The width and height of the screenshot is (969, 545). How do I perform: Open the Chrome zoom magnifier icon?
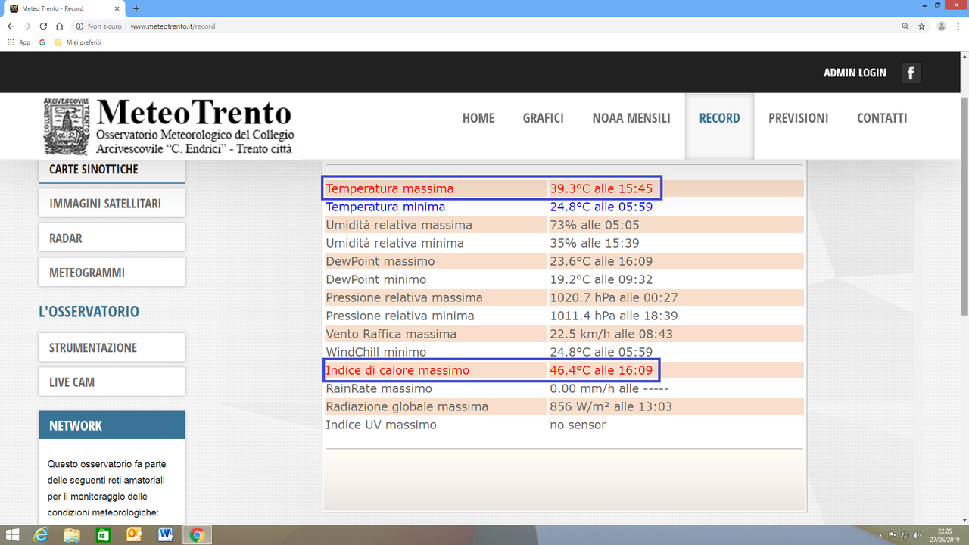pos(905,26)
